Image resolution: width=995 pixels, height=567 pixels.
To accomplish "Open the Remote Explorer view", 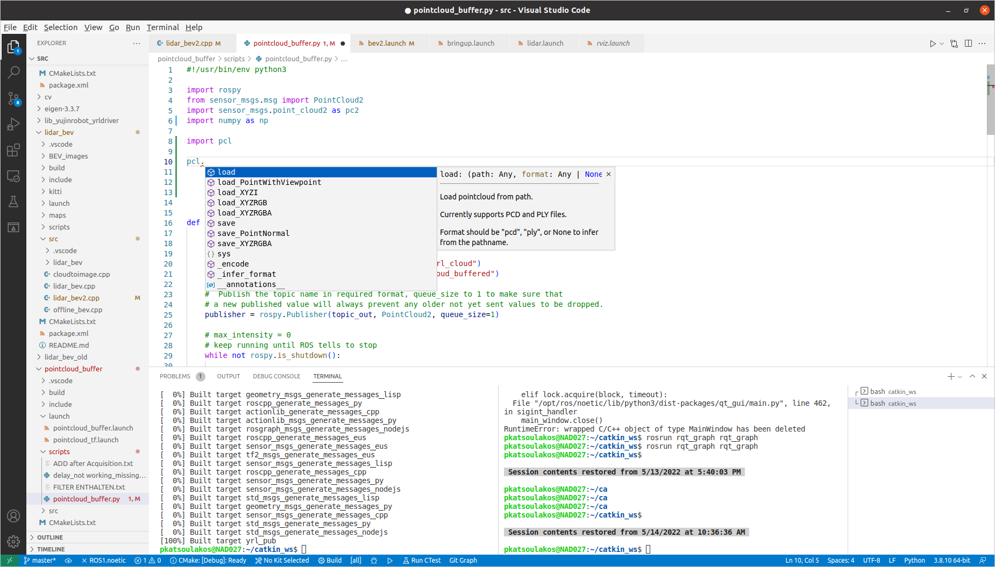I will click(13, 176).
